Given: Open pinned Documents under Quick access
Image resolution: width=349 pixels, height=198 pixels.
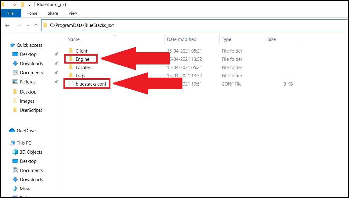Looking at the screenshot, I should coord(31,73).
